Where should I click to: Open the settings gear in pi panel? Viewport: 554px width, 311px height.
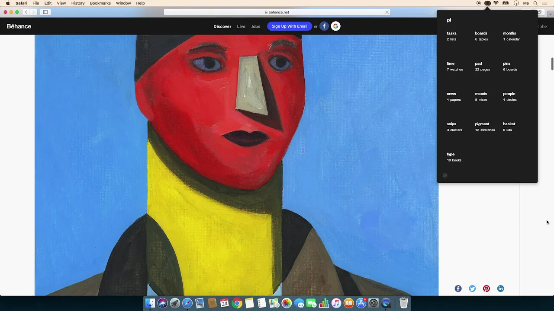point(445,175)
